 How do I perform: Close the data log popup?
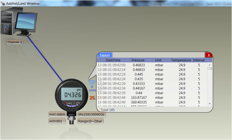coord(209,55)
